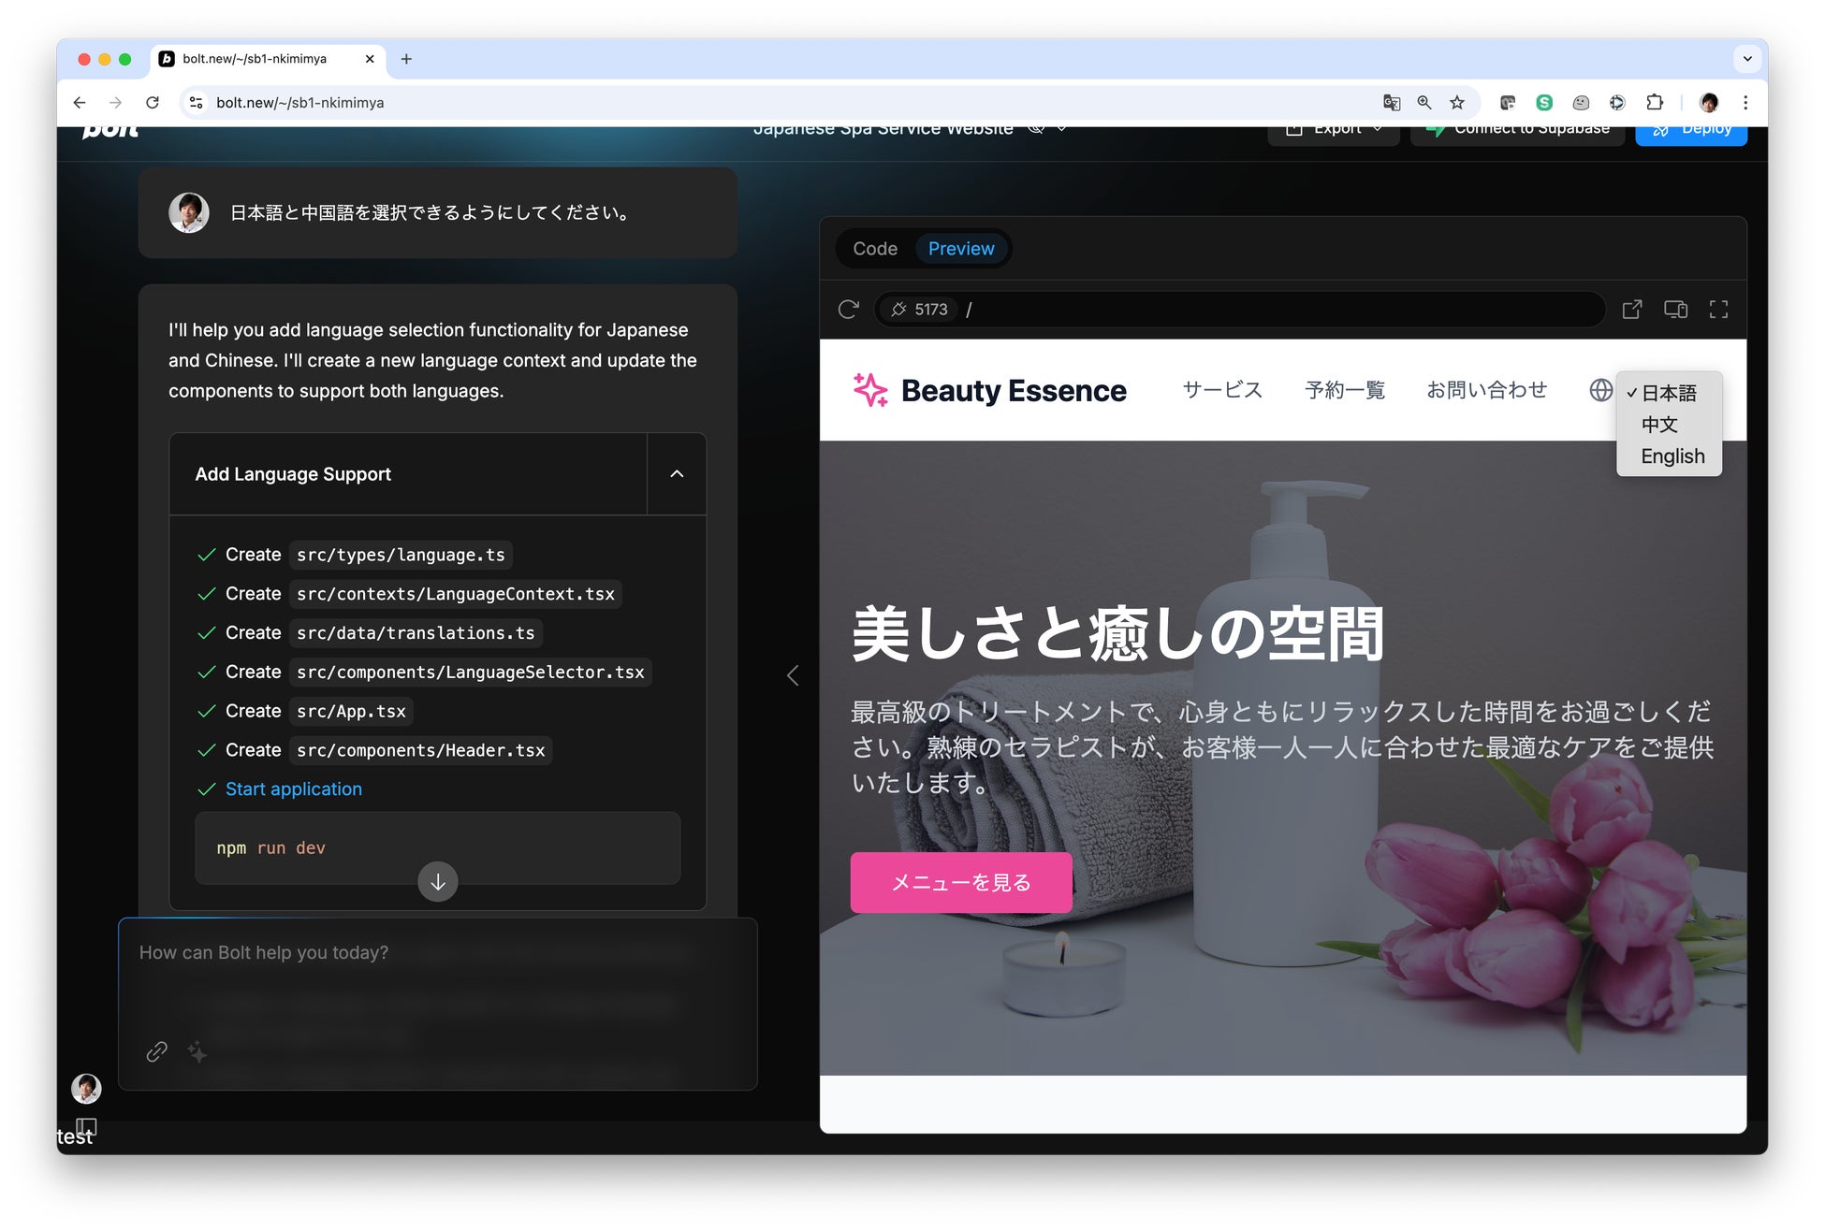1825x1230 pixels.
Task: Click the メニューを見る pink button
Action: click(960, 882)
